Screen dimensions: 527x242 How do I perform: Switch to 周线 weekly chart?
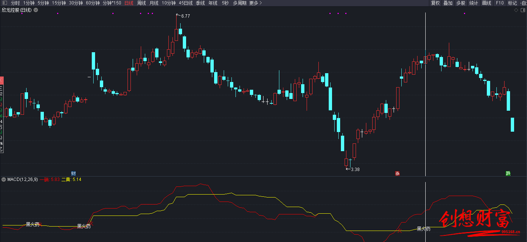pyautogui.click(x=142, y=3)
